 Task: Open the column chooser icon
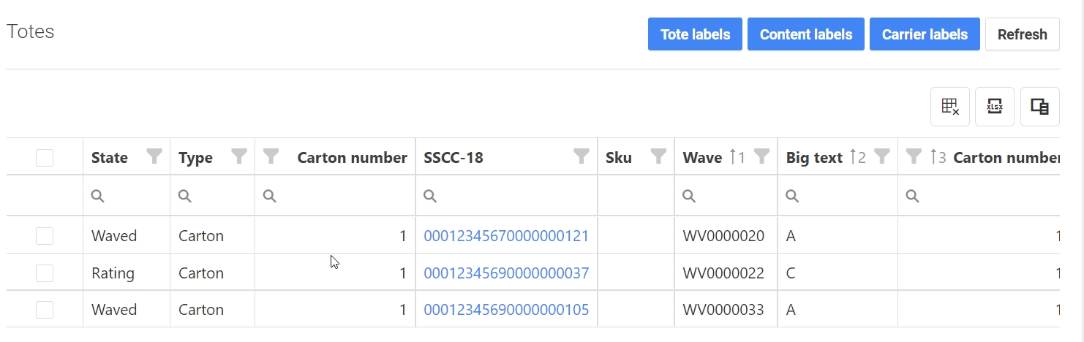1039,107
